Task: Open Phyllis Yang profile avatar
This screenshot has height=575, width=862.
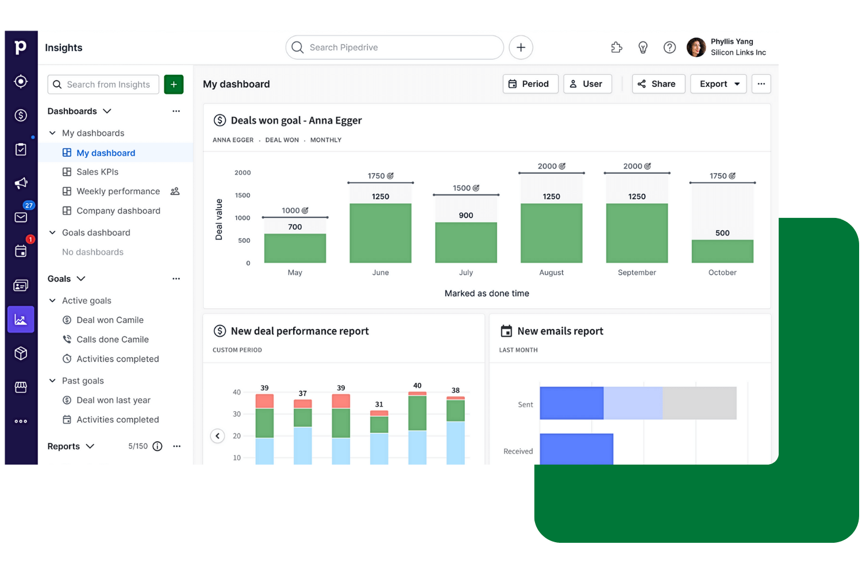Action: click(x=696, y=47)
